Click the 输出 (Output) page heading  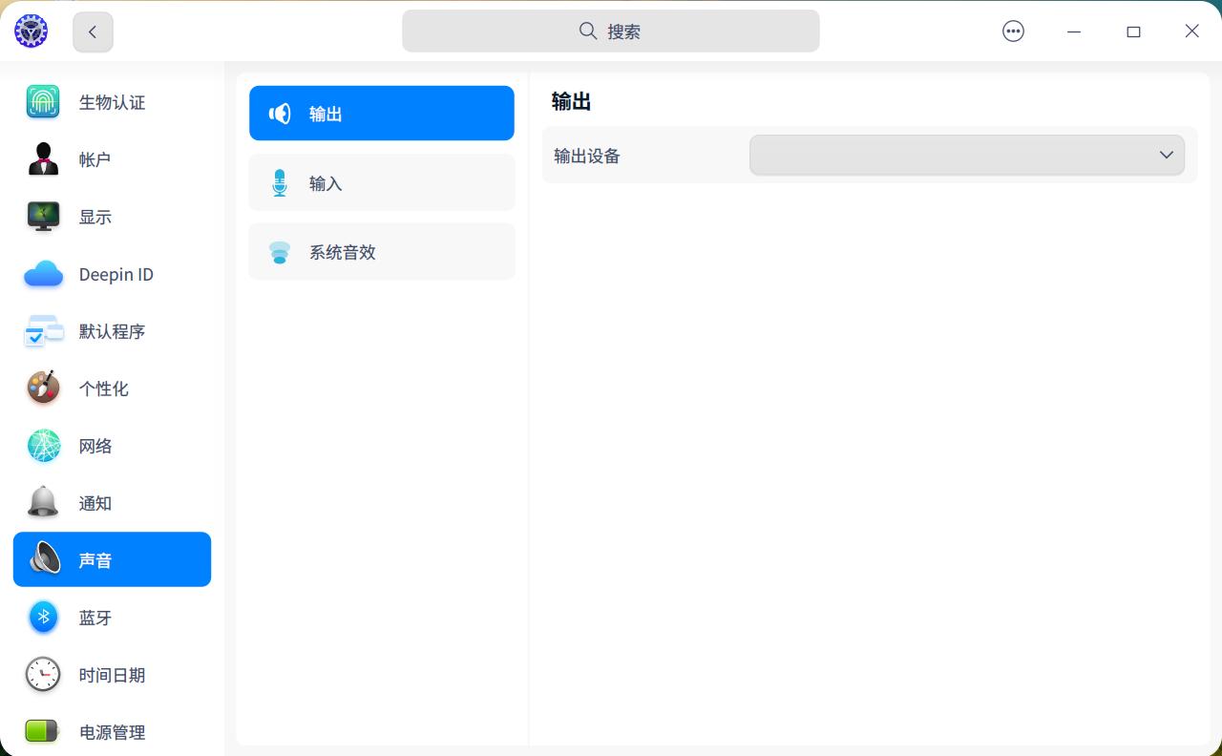coord(570,100)
